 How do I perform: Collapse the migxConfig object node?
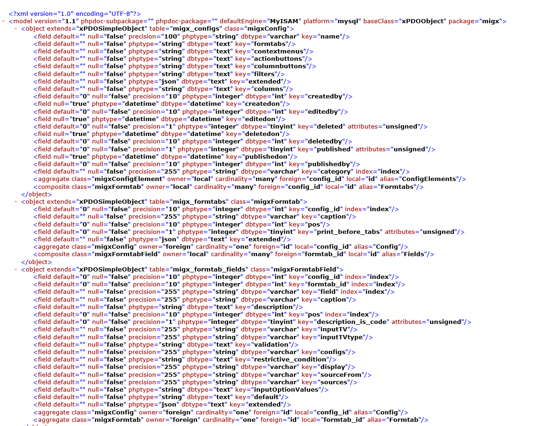click(x=16, y=29)
